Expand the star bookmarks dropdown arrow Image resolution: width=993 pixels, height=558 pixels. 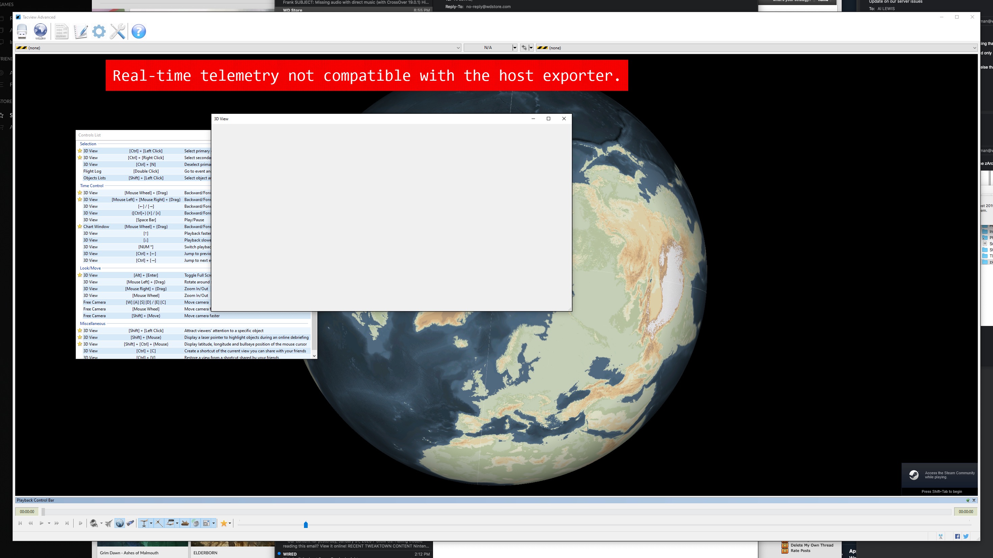(x=230, y=523)
